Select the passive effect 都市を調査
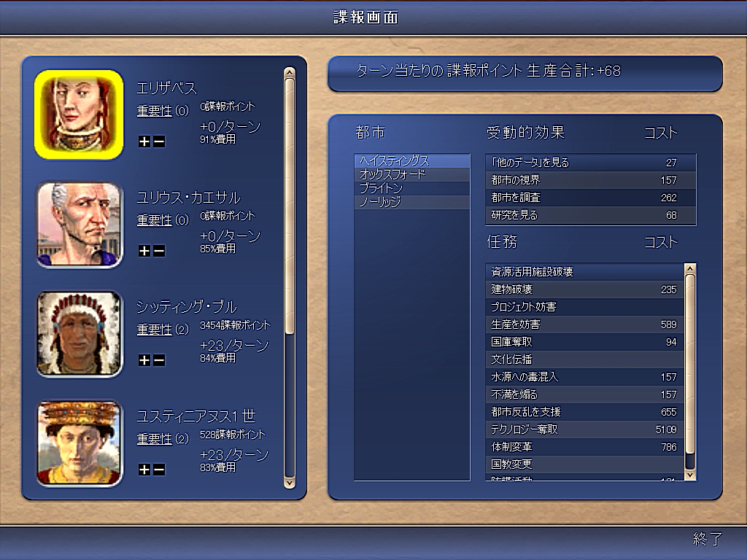 click(591, 198)
